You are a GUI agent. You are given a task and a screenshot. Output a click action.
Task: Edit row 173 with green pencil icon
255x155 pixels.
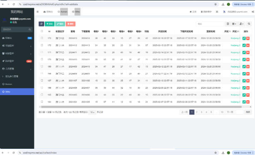click(244, 38)
